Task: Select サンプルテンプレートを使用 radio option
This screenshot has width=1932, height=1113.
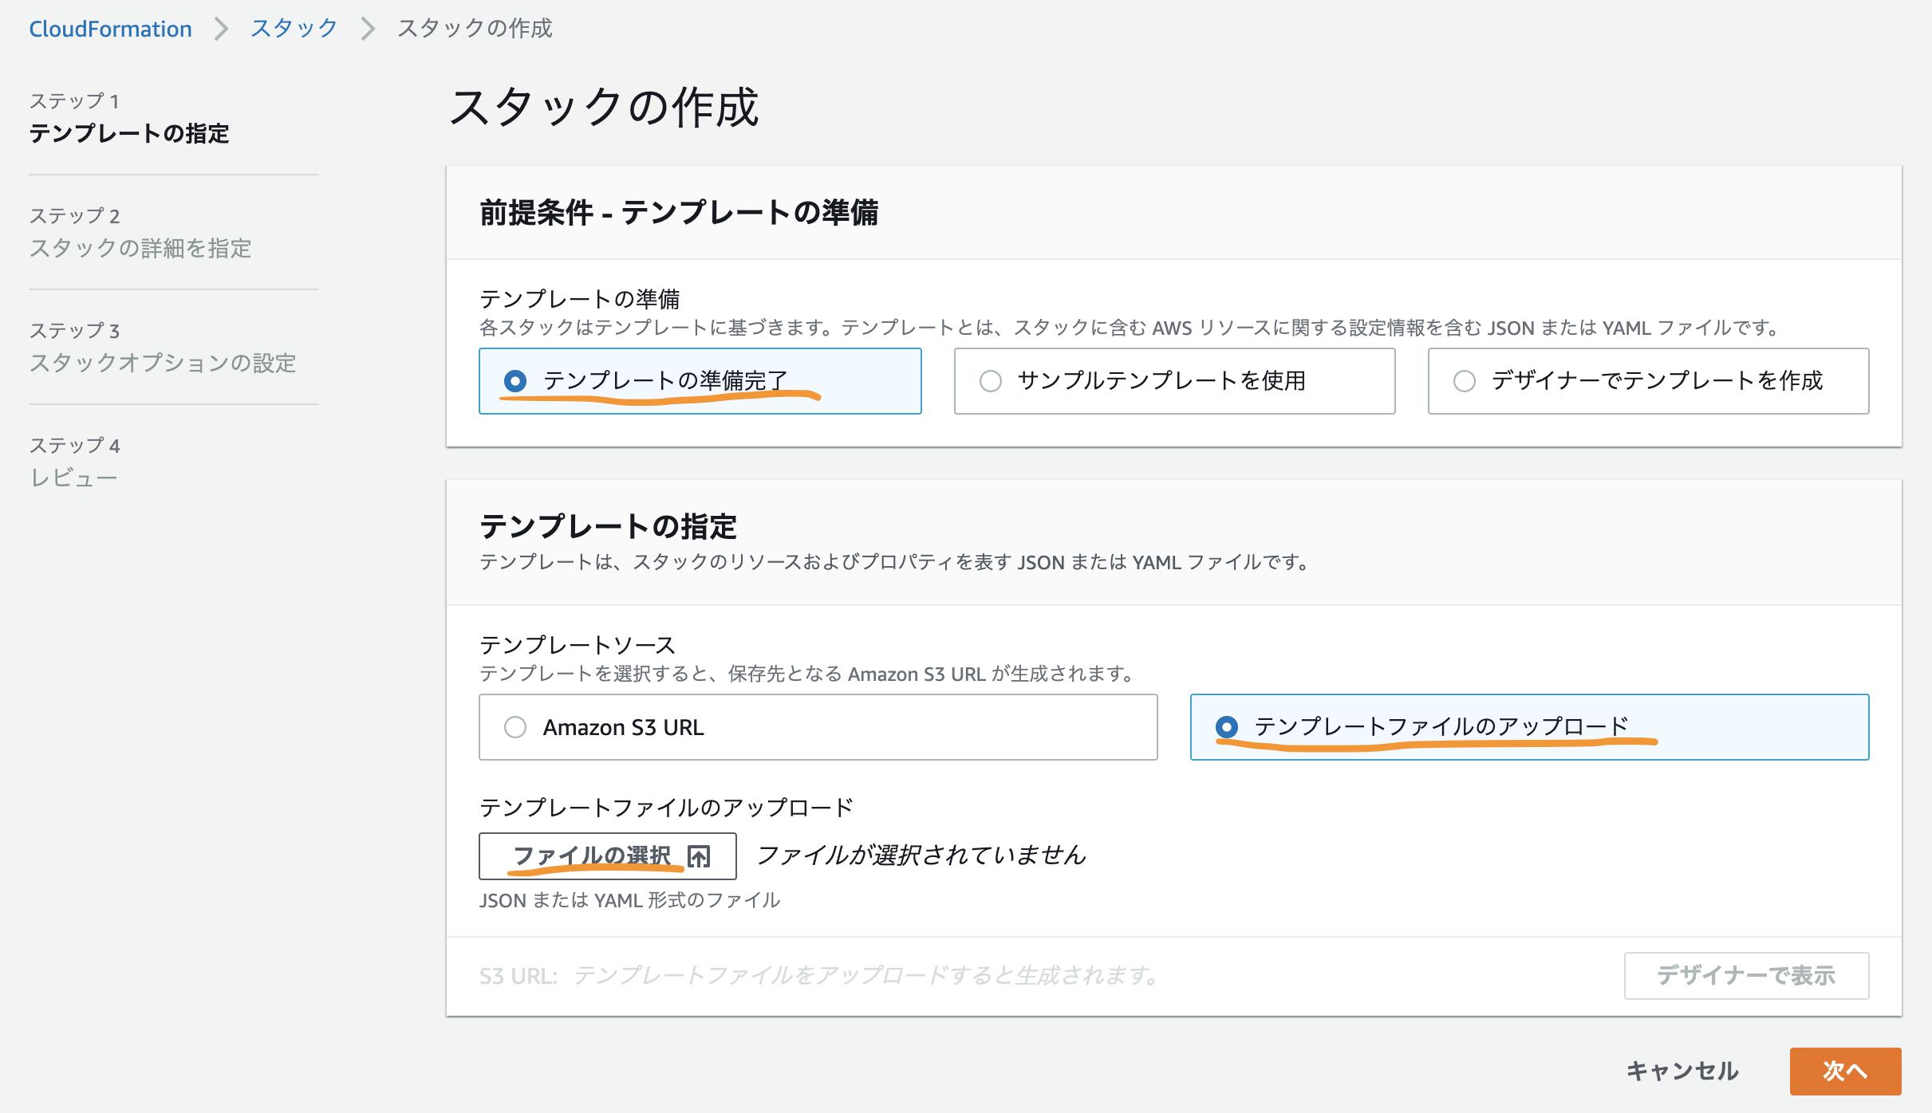Action: (x=991, y=381)
